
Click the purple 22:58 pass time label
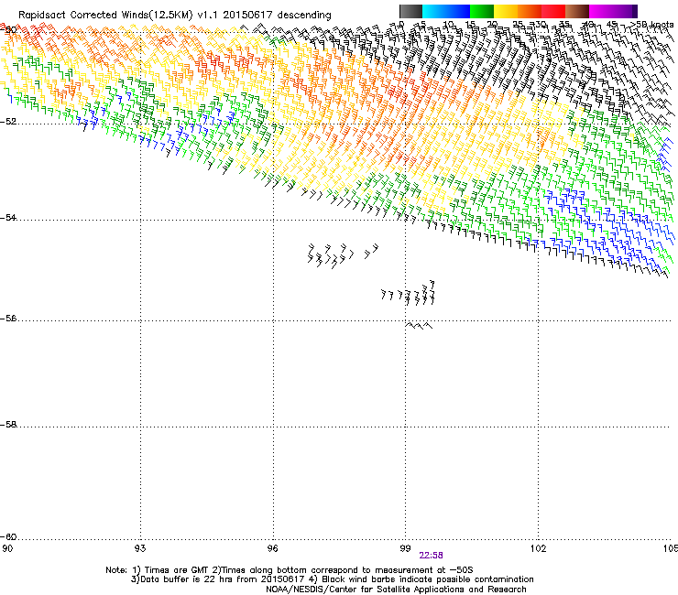(431, 556)
